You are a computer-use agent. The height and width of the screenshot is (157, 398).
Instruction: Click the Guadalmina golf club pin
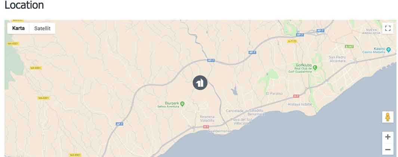315,67
